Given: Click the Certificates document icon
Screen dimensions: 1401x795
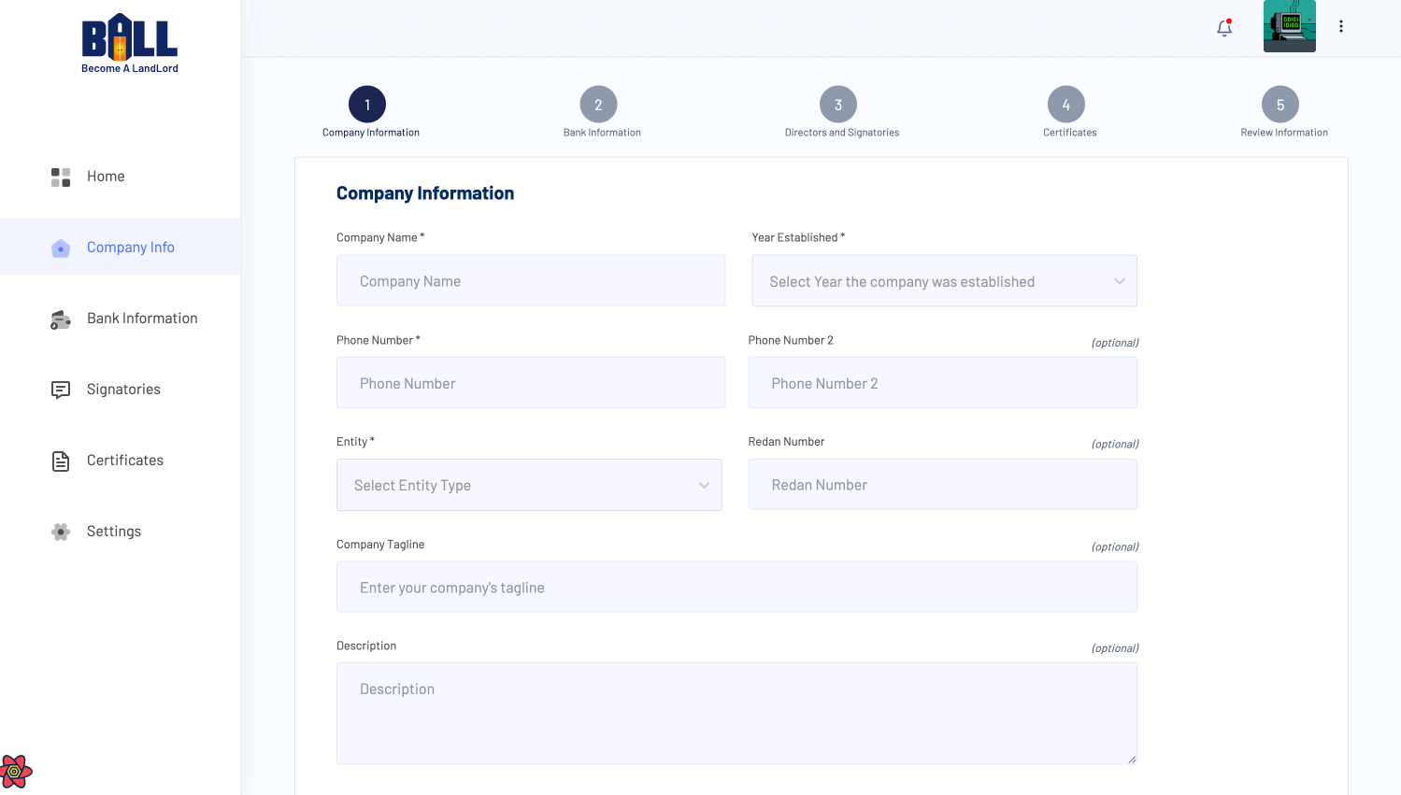Looking at the screenshot, I should click(61, 461).
